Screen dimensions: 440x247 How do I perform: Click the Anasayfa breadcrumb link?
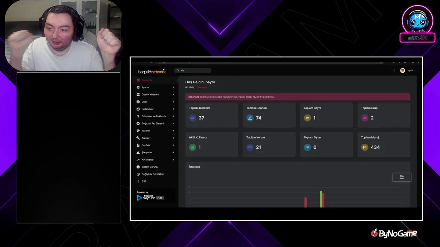[x=202, y=87]
